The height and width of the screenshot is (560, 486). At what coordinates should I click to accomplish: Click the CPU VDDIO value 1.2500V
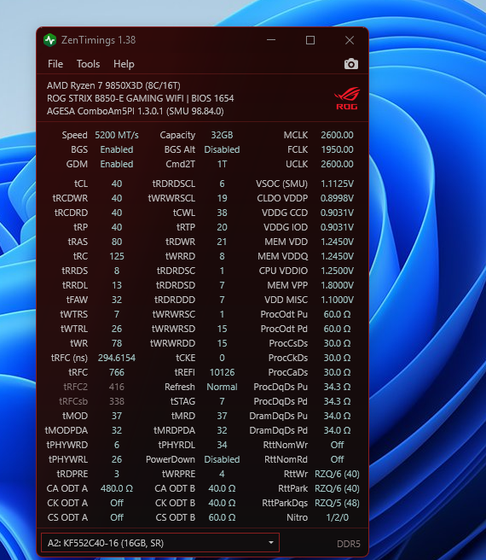click(337, 271)
